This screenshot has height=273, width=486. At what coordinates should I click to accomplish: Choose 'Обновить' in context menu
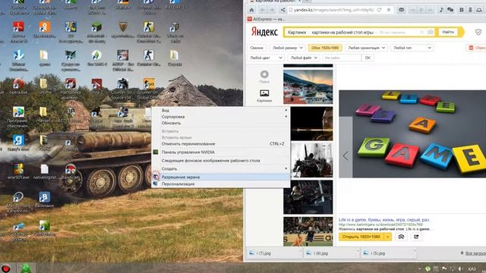click(221, 123)
